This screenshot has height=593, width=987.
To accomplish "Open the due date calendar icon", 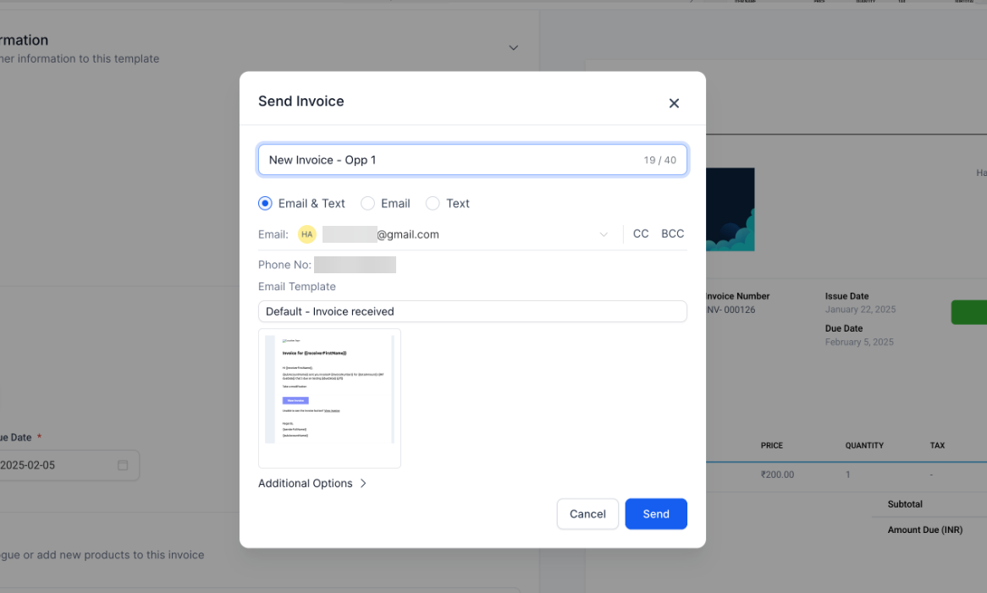I will pyautogui.click(x=123, y=465).
